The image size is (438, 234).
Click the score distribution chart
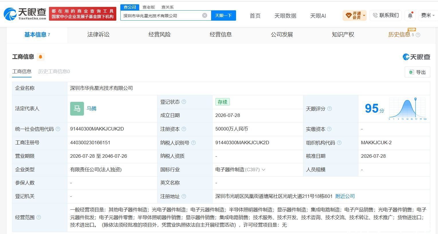pyautogui.click(x=408, y=109)
